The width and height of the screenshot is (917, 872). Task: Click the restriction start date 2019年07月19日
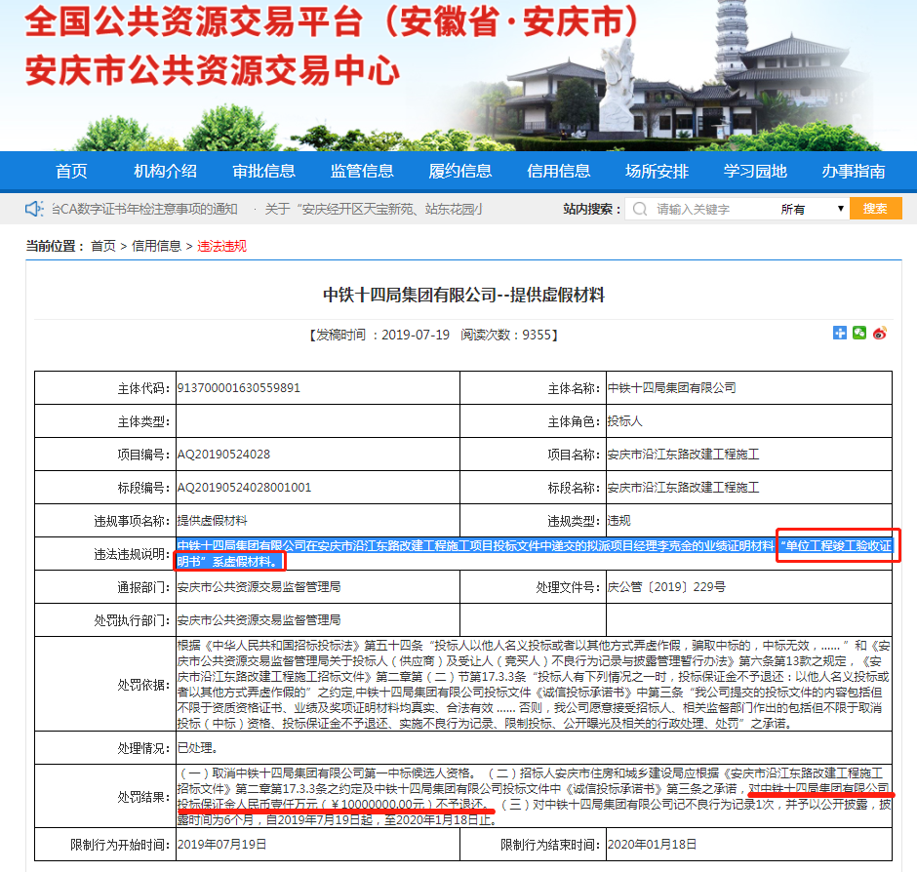(x=221, y=845)
